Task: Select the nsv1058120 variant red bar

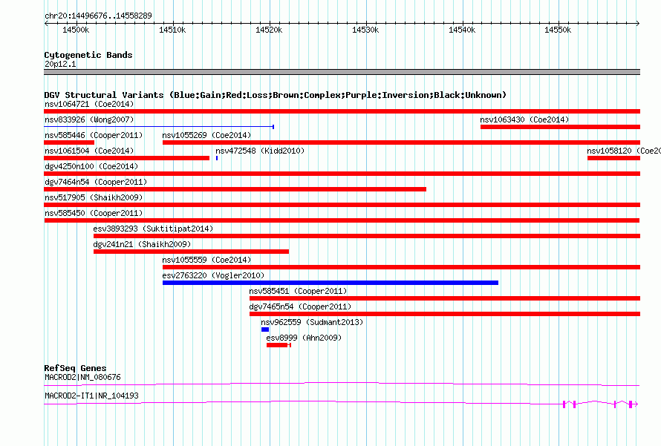Action: pyautogui.click(x=613, y=158)
